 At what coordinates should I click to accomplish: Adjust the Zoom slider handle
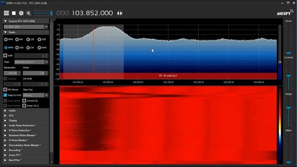click(289, 53)
